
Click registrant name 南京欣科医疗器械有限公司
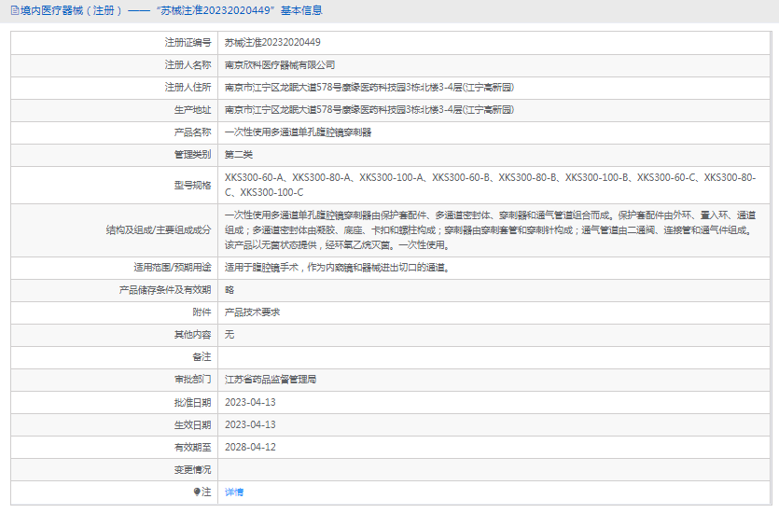(x=280, y=65)
